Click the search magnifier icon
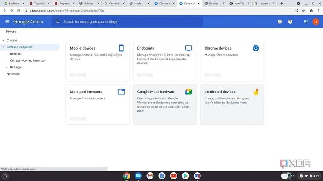This screenshot has height=181, width=323. (57, 21)
